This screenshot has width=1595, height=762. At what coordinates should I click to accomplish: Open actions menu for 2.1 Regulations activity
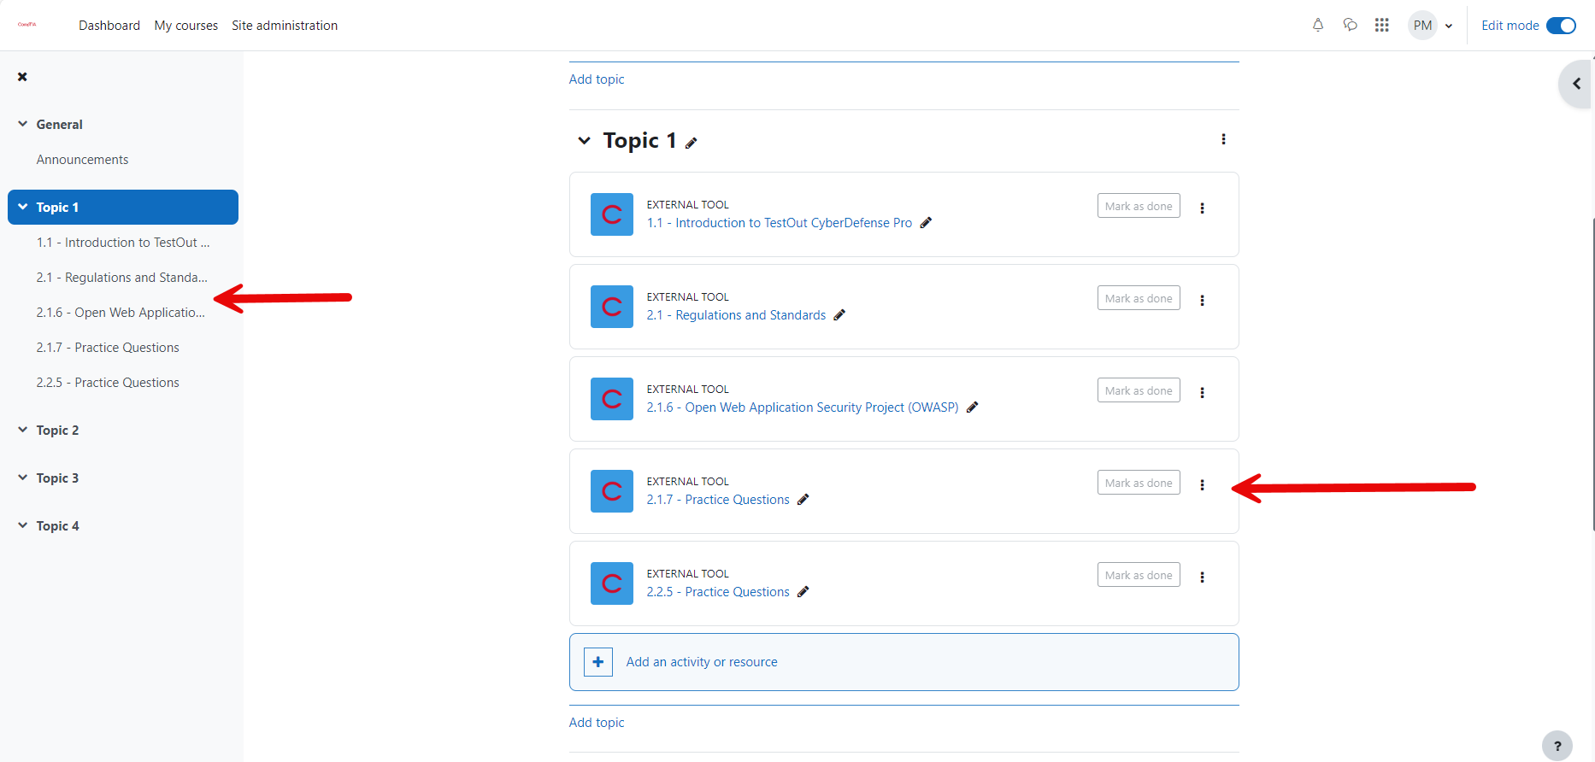coord(1202,300)
